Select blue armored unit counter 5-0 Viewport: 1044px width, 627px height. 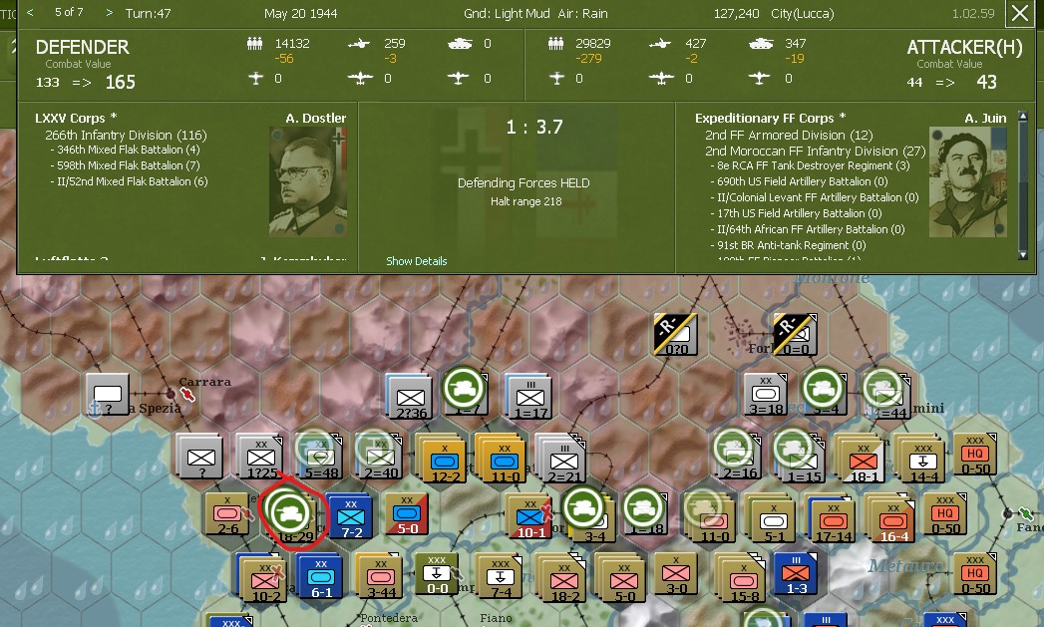point(406,513)
